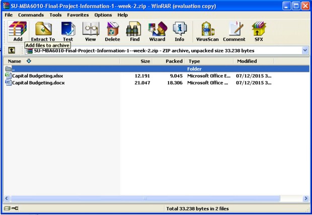This screenshot has width=312, height=215.
Task: Open the Tools menu
Action: (55, 15)
